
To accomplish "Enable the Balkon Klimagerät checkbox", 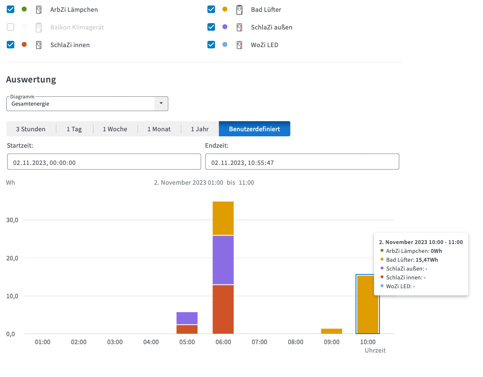I will (x=11, y=27).
